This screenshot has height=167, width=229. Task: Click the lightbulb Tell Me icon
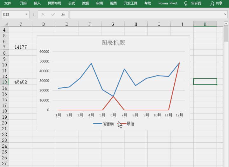click(186, 3)
